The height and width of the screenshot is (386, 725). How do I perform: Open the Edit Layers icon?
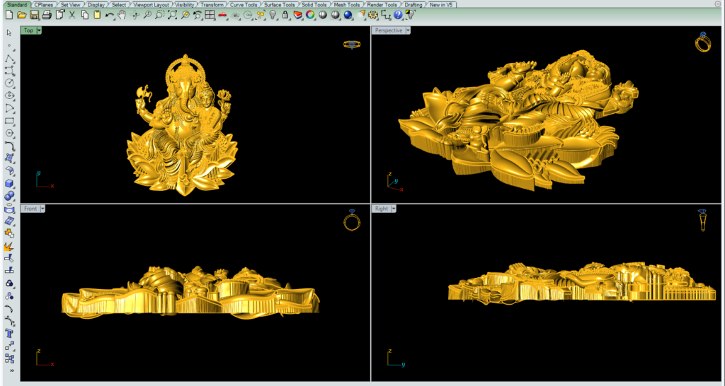[298, 16]
